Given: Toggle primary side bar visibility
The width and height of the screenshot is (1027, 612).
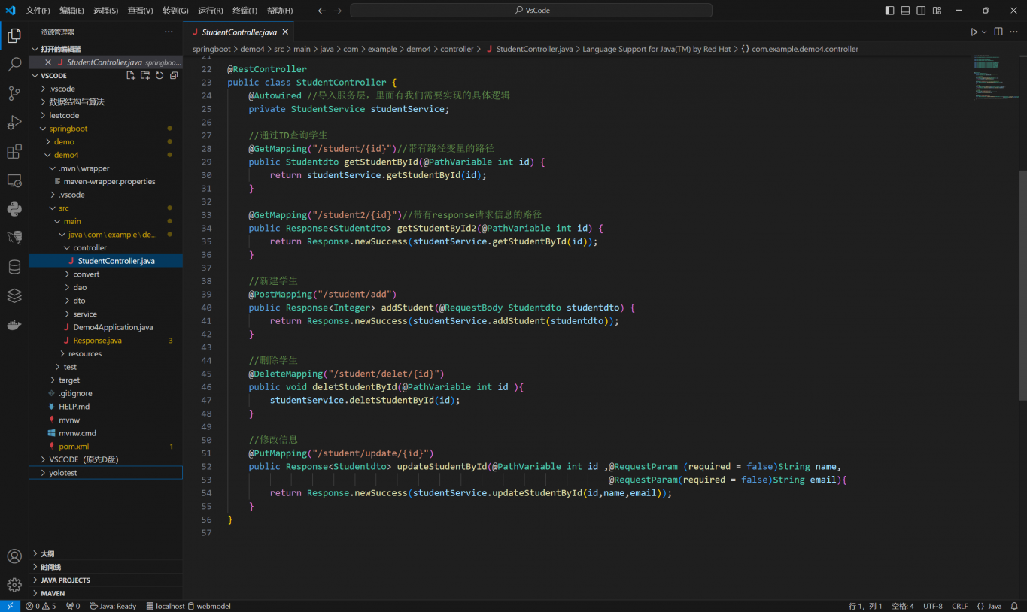Looking at the screenshot, I should tap(890, 11).
